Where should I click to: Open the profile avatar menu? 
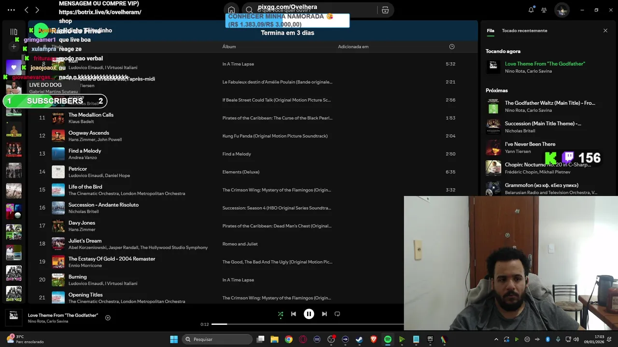point(562,10)
